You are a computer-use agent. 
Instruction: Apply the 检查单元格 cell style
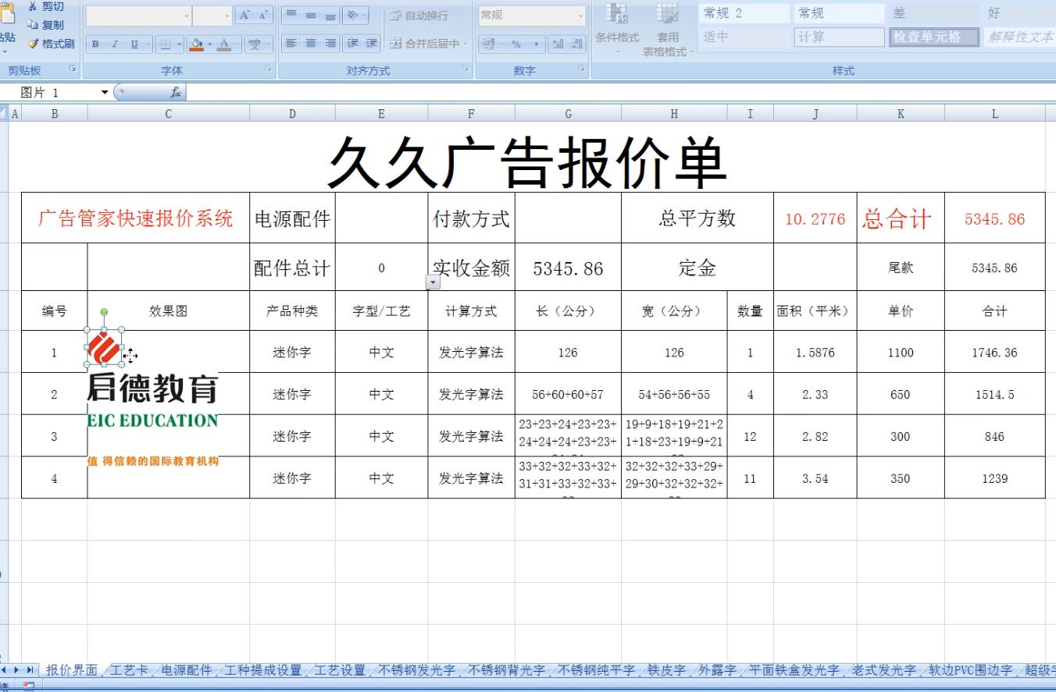933,37
